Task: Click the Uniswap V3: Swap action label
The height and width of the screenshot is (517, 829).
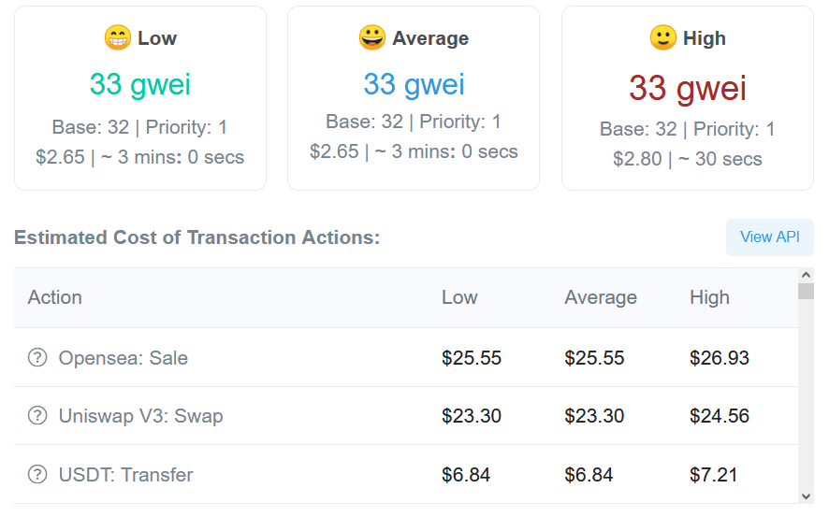Action: pyautogui.click(x=140, y=416)
